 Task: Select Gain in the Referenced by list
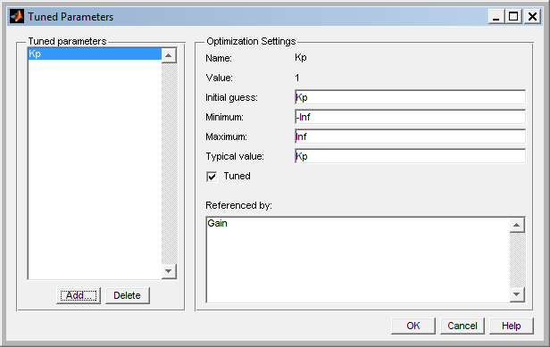[x=218, y=223]
